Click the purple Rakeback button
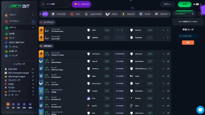This screenshot has width=205, height=115. point(81,4)
